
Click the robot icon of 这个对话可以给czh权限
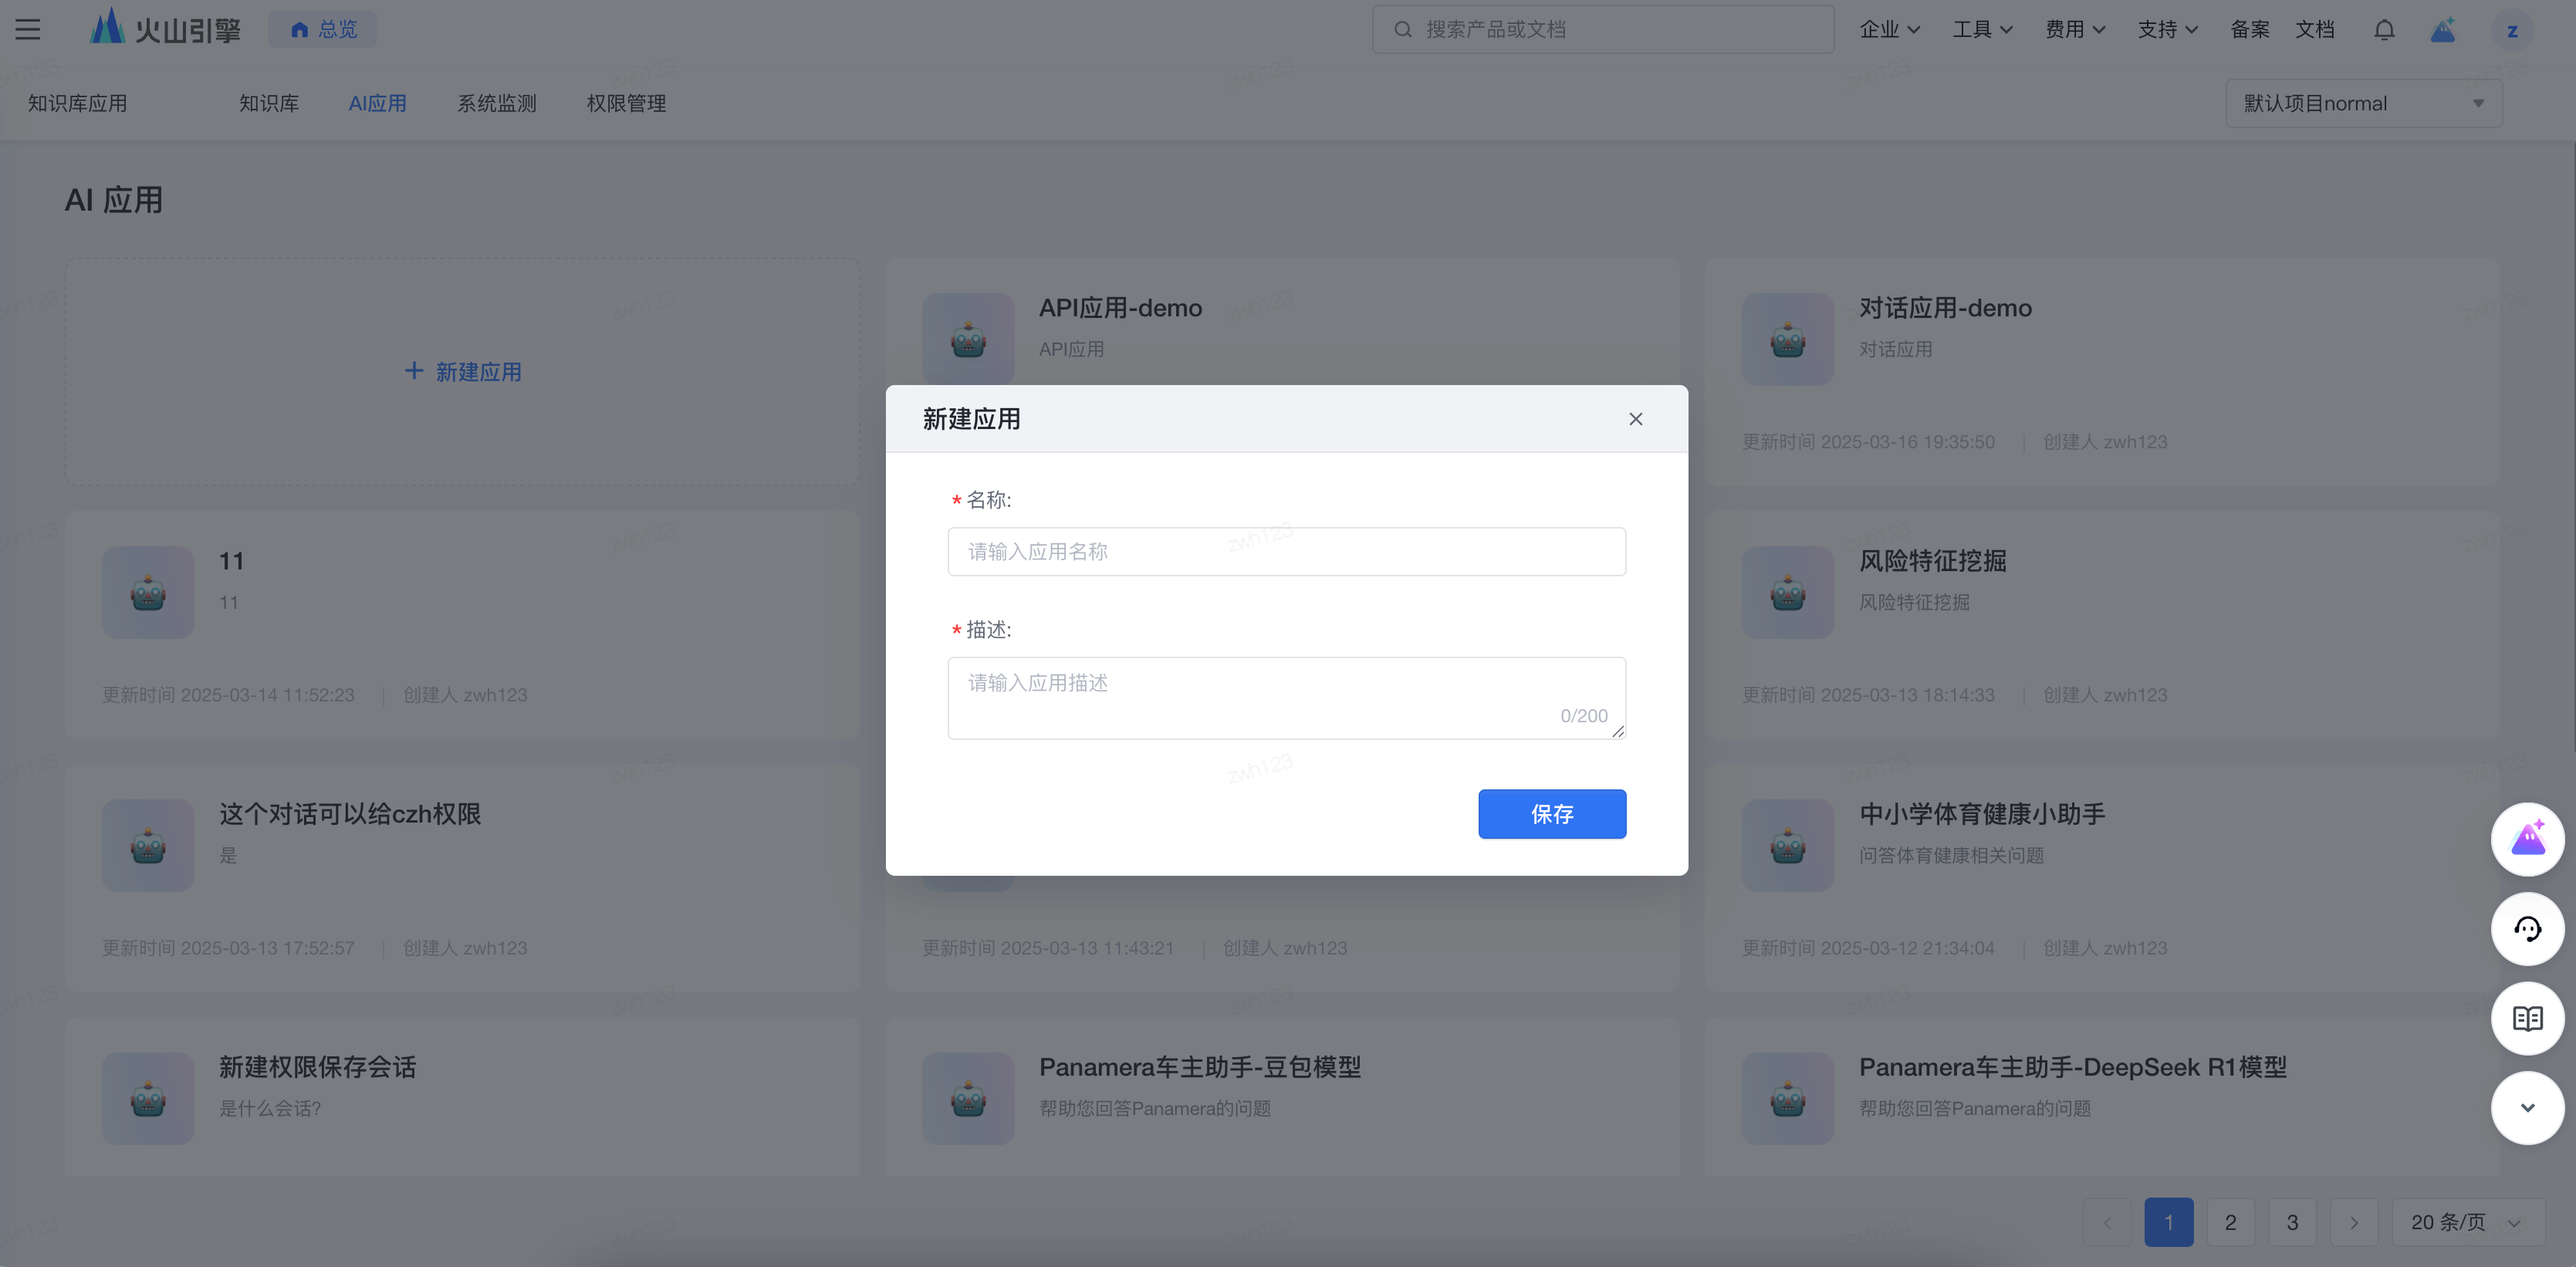coord(148,846)
